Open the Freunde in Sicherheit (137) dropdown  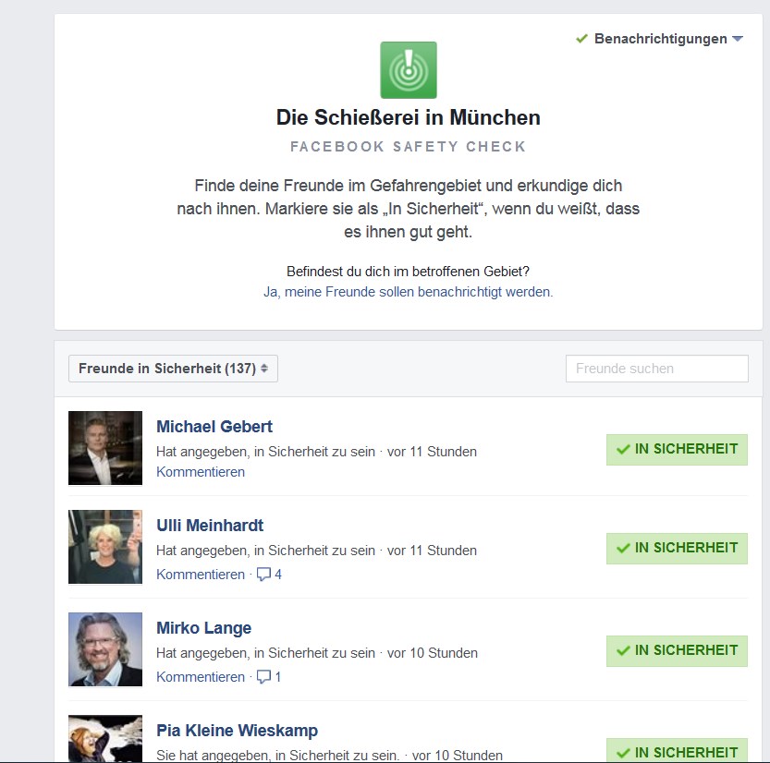173,369
